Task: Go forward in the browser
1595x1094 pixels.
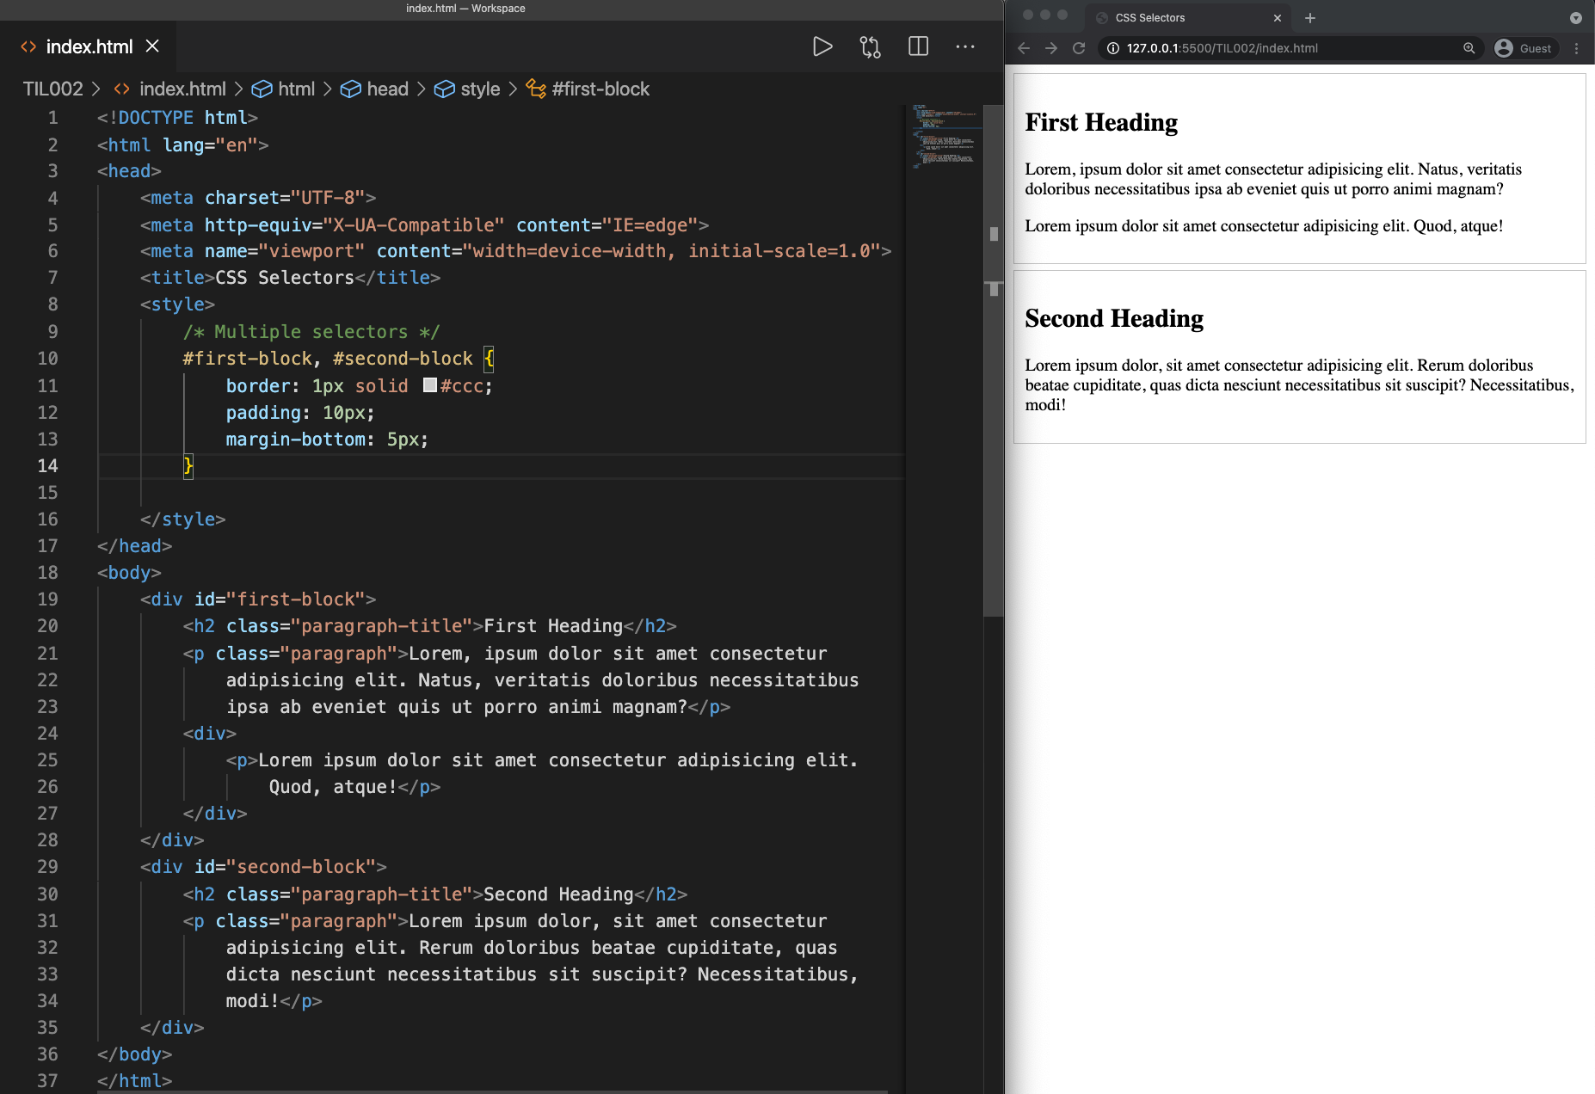Action: click(x=1051, y=48)
